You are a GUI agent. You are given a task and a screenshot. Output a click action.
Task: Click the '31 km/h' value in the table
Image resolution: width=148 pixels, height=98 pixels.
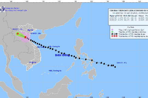click(x=141, y=20)
